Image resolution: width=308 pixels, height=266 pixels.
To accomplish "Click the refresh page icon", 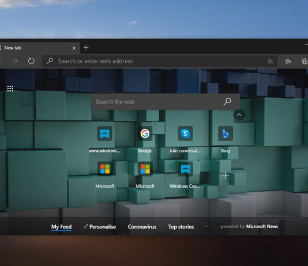I will (31, 61).
